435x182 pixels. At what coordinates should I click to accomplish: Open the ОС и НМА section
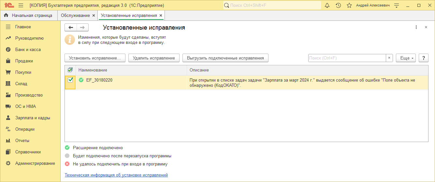(x=30, y=106)
